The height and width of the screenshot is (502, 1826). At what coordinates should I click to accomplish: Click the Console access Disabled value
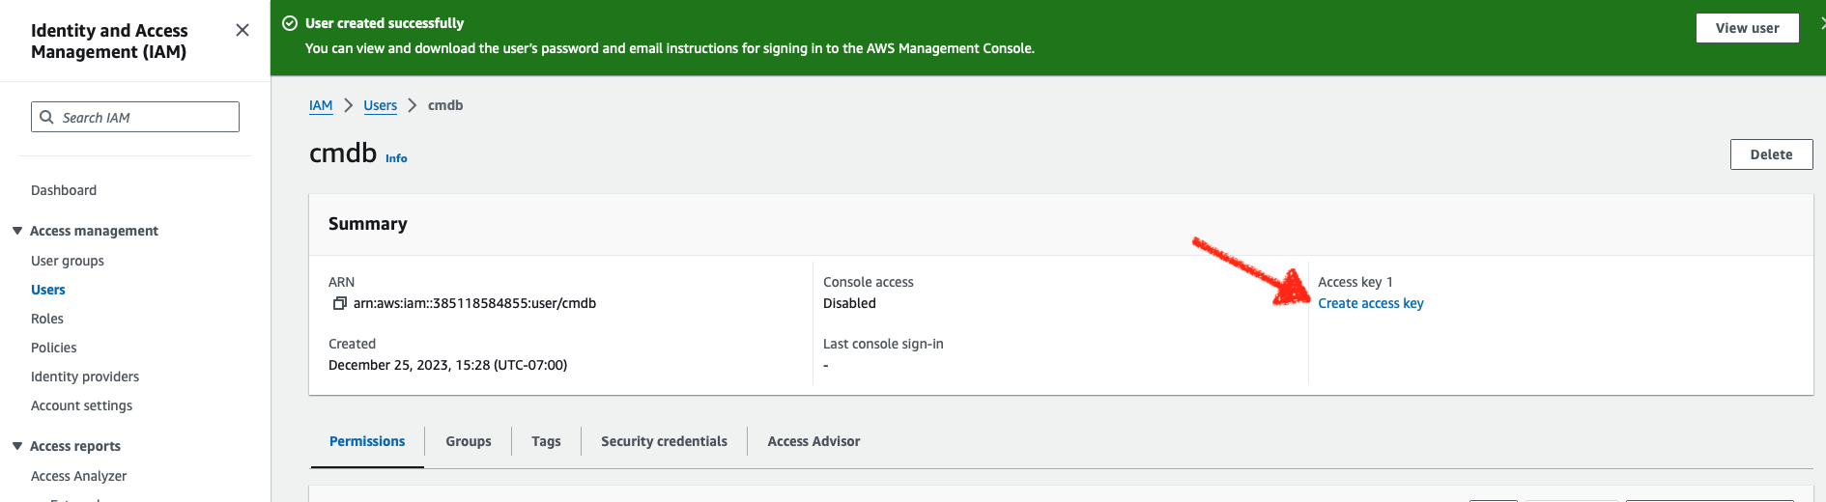tap(849, 303)
